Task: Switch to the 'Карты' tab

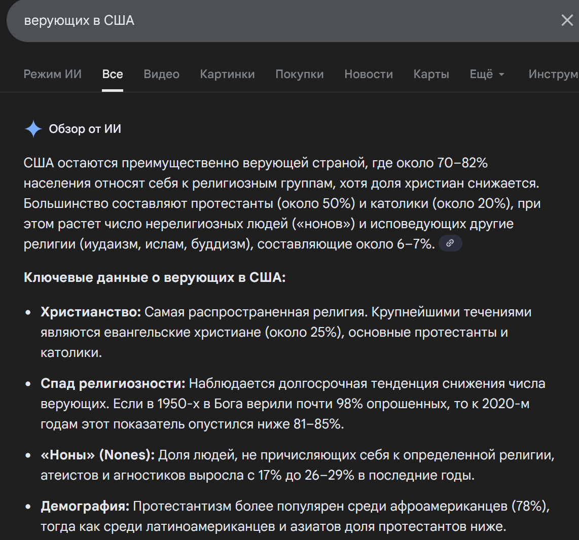Action: pyautogui.click(x=431, y=74)
